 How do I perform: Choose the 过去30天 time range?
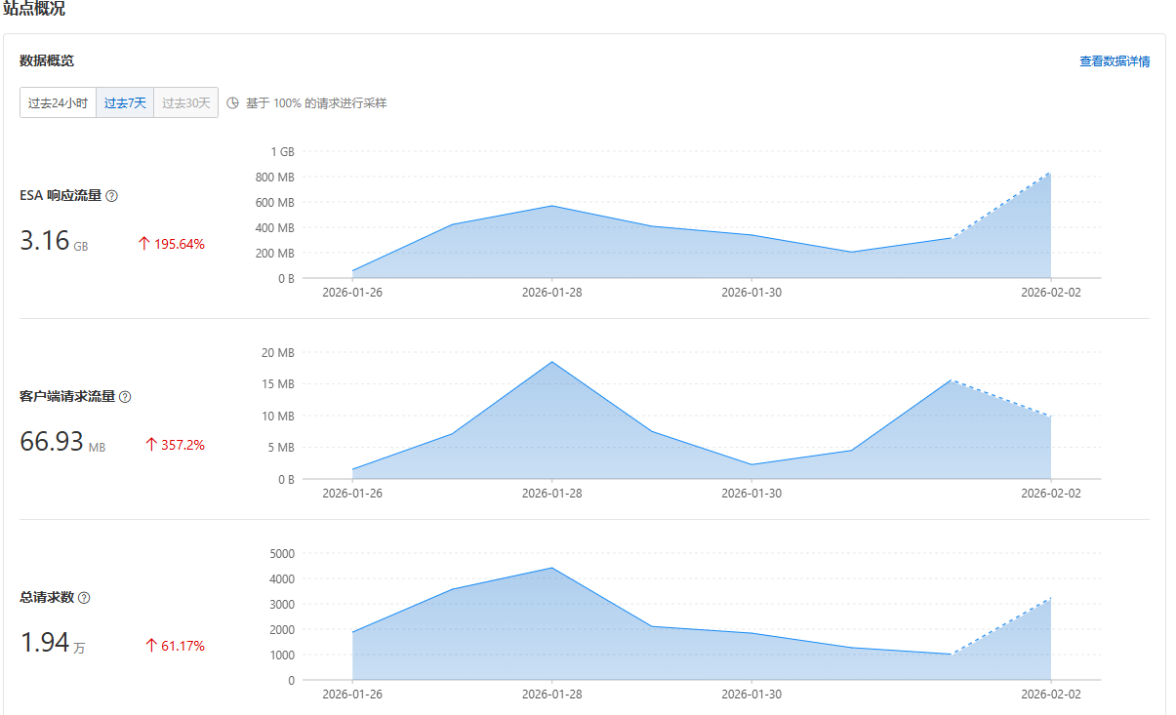pos(185,102)
